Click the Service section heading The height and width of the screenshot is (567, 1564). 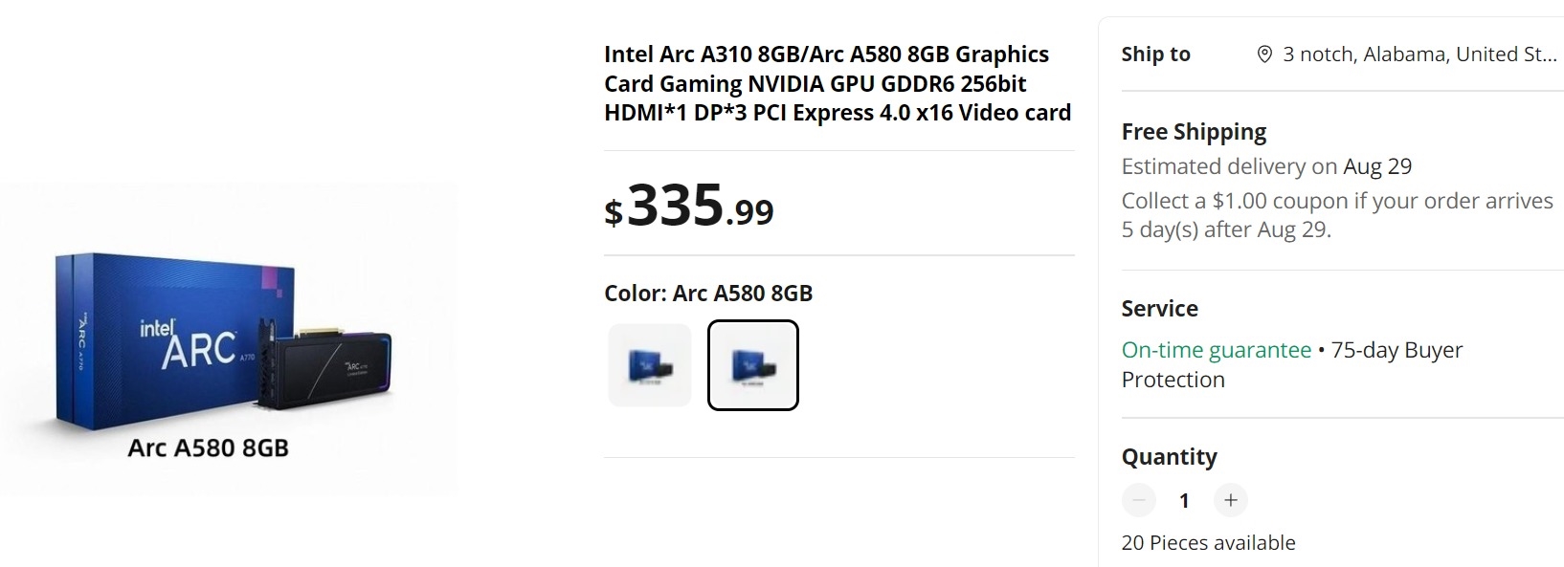[1159, 309]
